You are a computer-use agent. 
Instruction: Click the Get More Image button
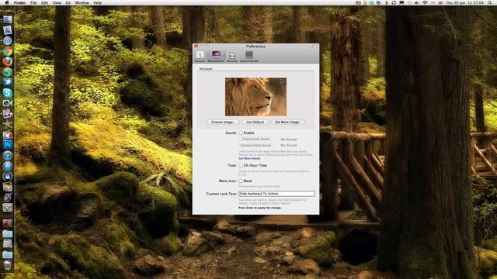(x=288, y=122)
